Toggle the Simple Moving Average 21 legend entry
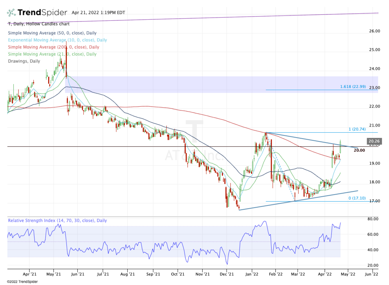Screen dimensions: 389x285 click(x=52, y=54)
